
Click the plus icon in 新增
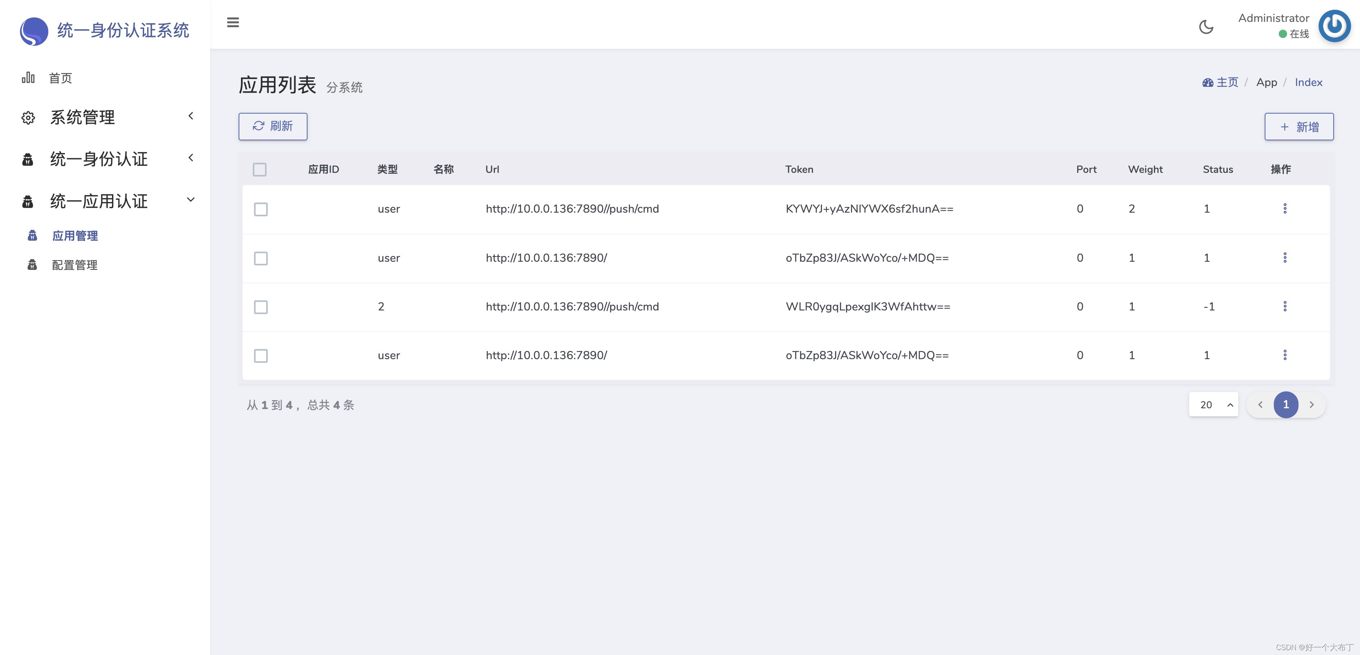1285,127
